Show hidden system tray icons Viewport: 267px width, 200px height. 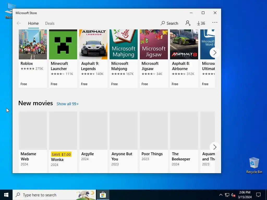221,195
